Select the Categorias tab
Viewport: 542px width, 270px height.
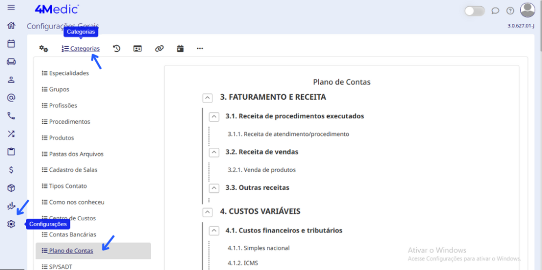click(80, 49)
